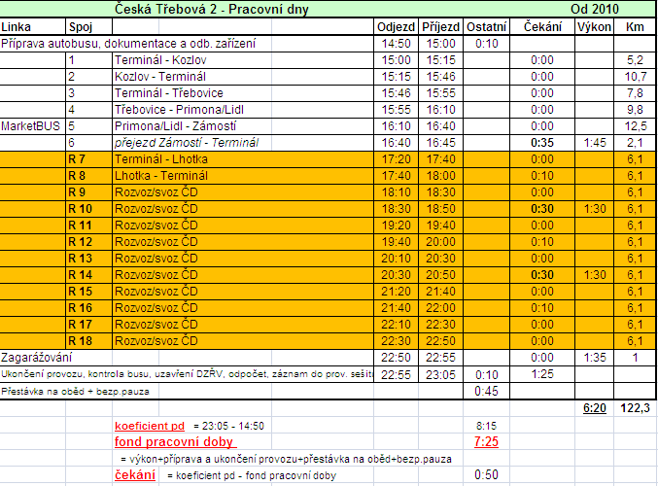Click the "R 18" connection cell
658x486 pixels.
[x=80, y=341]
